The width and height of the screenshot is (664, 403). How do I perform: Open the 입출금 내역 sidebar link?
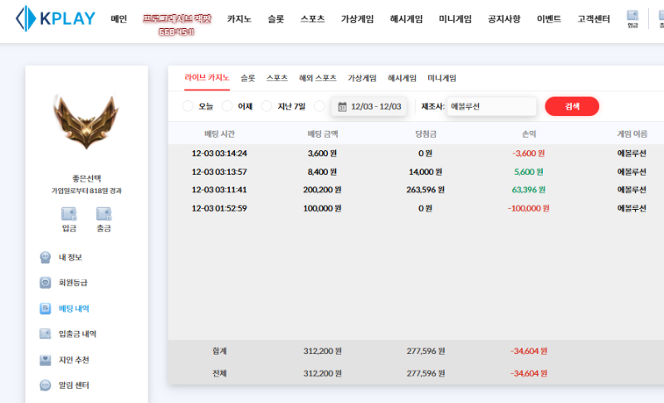click(x=77, y=333)
